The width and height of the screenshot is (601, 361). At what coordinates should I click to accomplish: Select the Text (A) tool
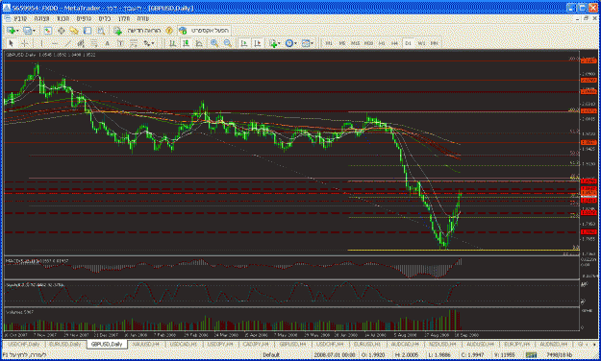(x=107, y=43)
